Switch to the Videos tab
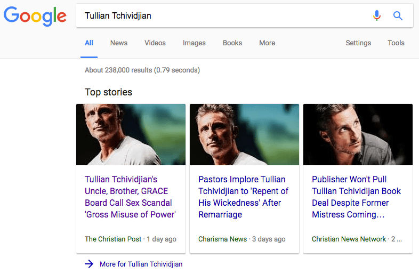Viewport: 419px width, 274px height. point(155,43)
